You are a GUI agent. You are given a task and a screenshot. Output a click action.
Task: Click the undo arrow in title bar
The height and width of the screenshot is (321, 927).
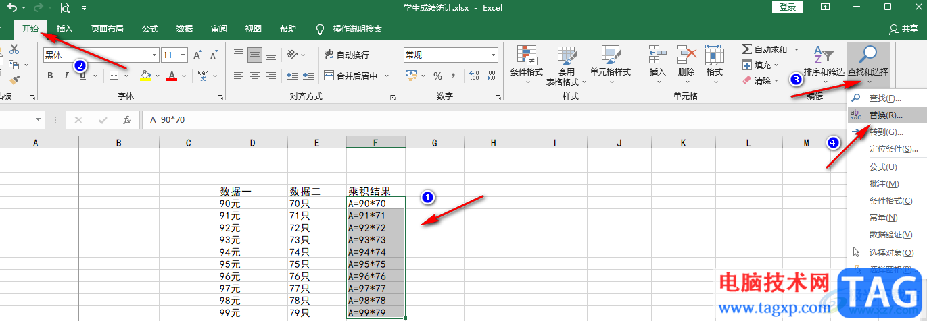coord(12,7)
